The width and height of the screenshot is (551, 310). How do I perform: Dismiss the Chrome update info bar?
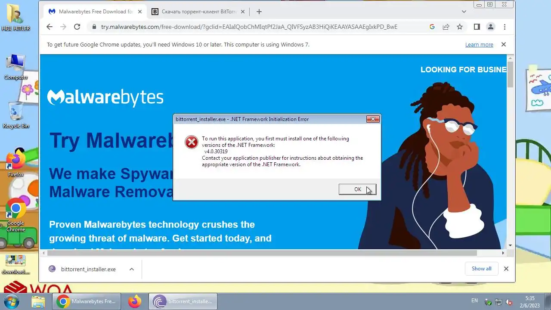(x=503, y=44)
